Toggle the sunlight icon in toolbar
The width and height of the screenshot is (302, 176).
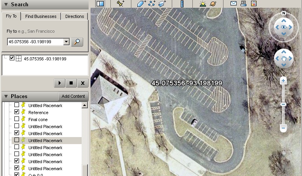(x=202, y=4)
